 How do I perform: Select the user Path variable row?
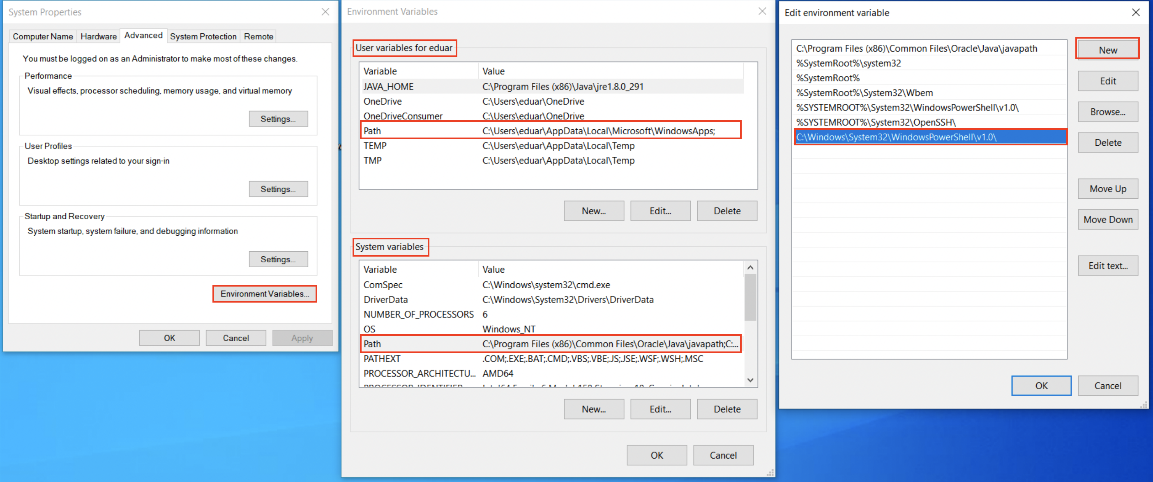click(551, 131)
